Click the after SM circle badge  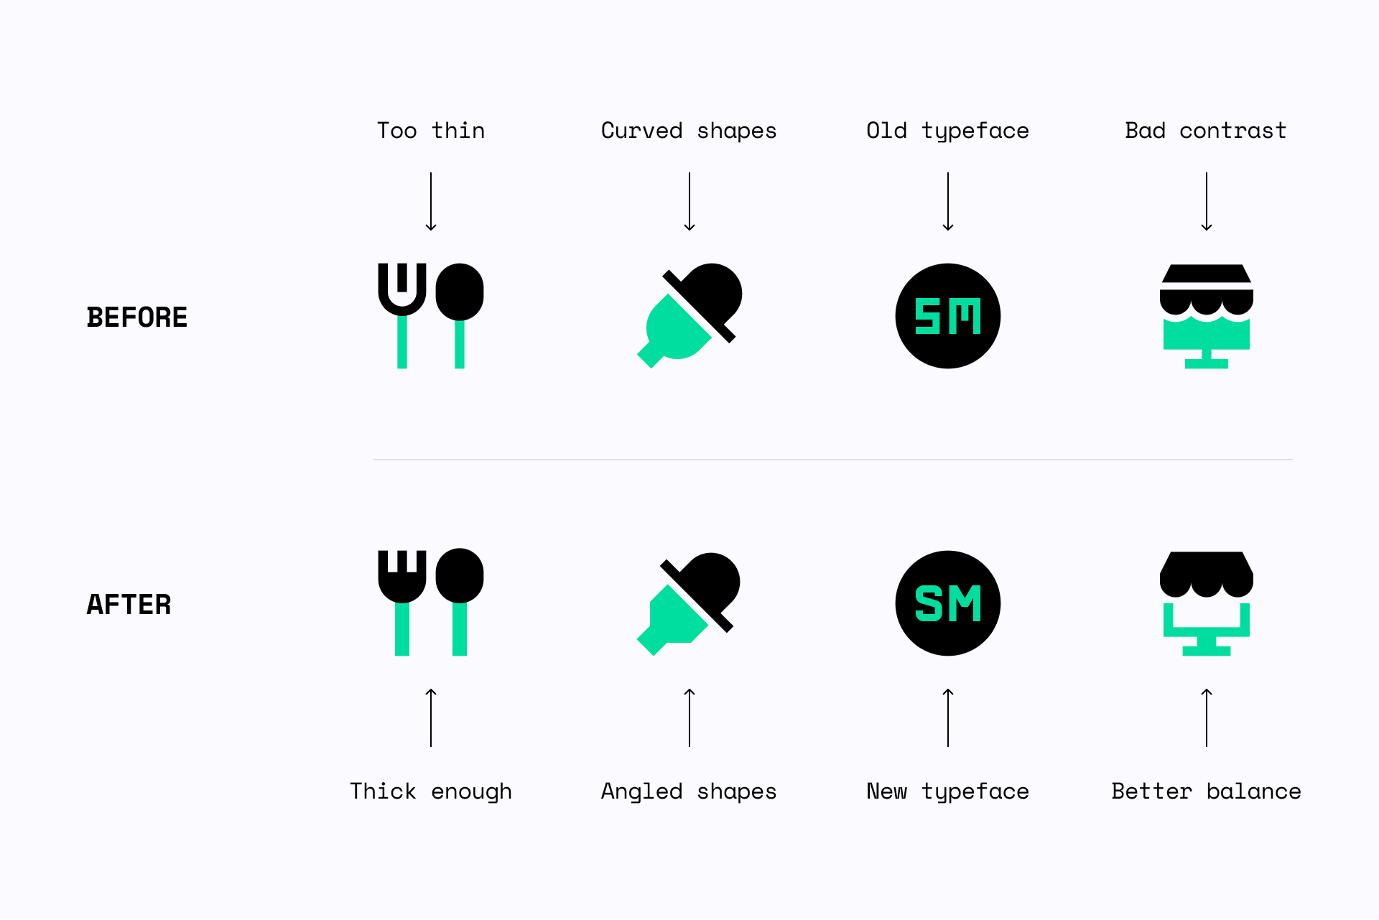tap(948, 603)
